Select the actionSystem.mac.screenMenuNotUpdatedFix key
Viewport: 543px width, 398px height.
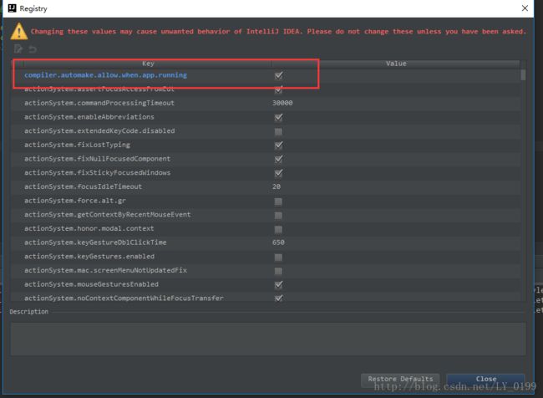tap(105, 270)
